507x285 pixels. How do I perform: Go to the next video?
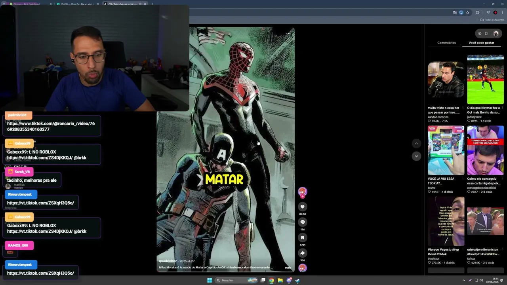pyautogui.click(x=416, y=156)
